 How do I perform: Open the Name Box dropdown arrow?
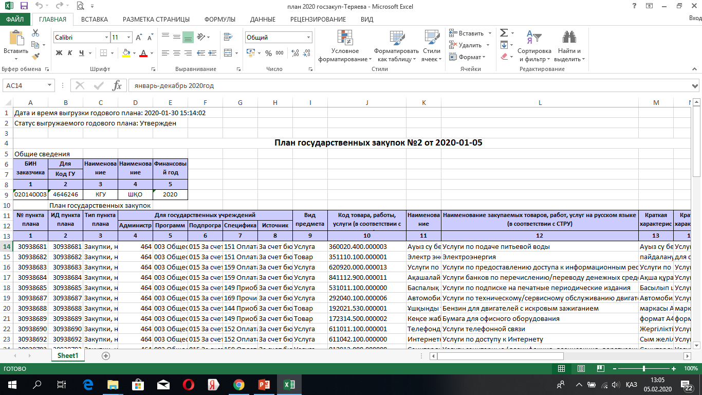(50, 85)
